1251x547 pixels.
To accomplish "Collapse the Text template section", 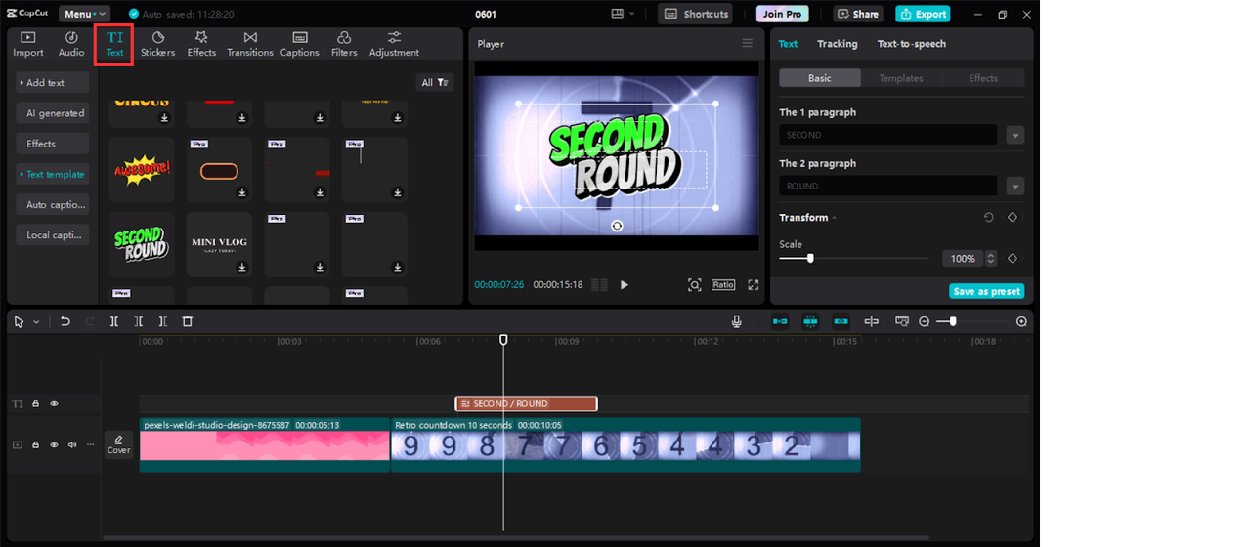I will (x=52, y=174).
